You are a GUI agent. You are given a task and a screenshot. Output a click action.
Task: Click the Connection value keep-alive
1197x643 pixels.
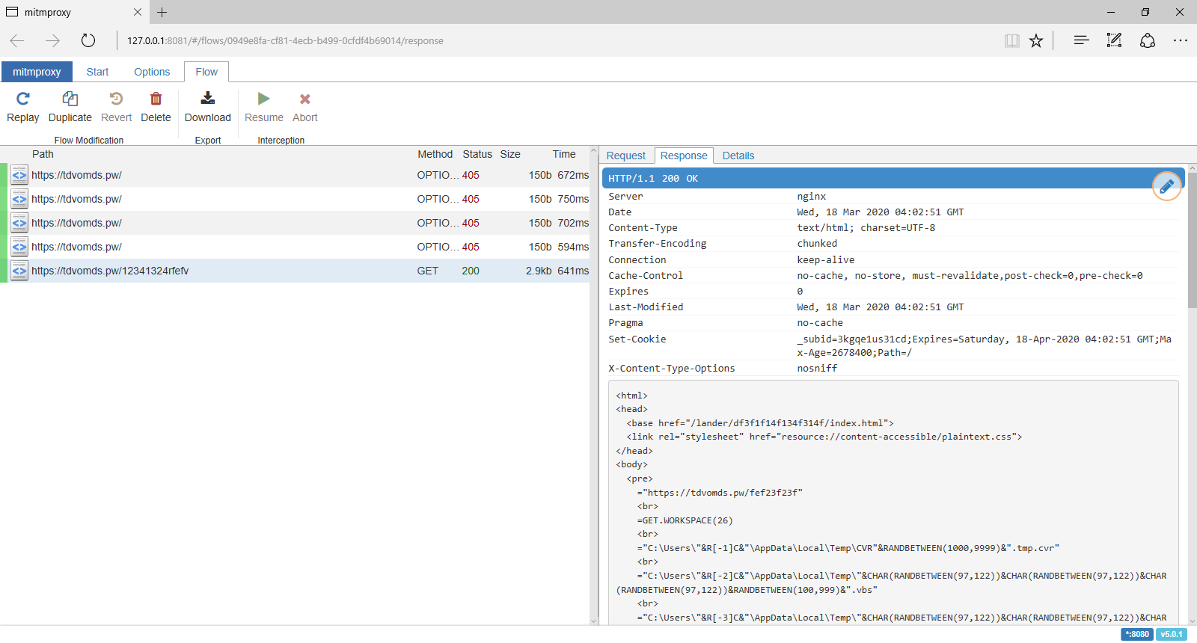click(x=825, y=260)
